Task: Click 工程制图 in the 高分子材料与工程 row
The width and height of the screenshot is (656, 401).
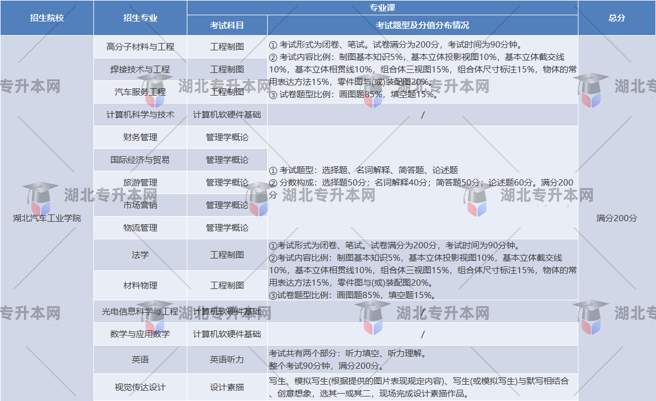Action: (x=227, y=47)
